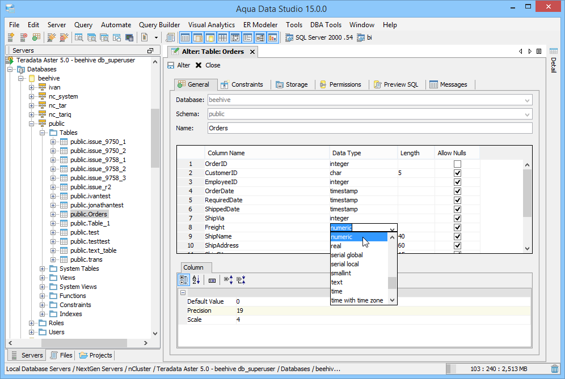Click the Categorized view icon in Column panel

click(184, 280)
